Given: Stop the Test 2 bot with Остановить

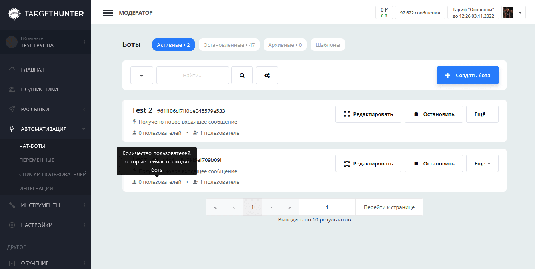Looking at the screenshot, I should click(x=433, y=114).
